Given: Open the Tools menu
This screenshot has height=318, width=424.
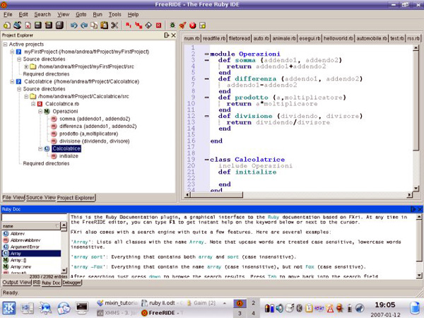Looking at the screenshot, I should (115, 14).
